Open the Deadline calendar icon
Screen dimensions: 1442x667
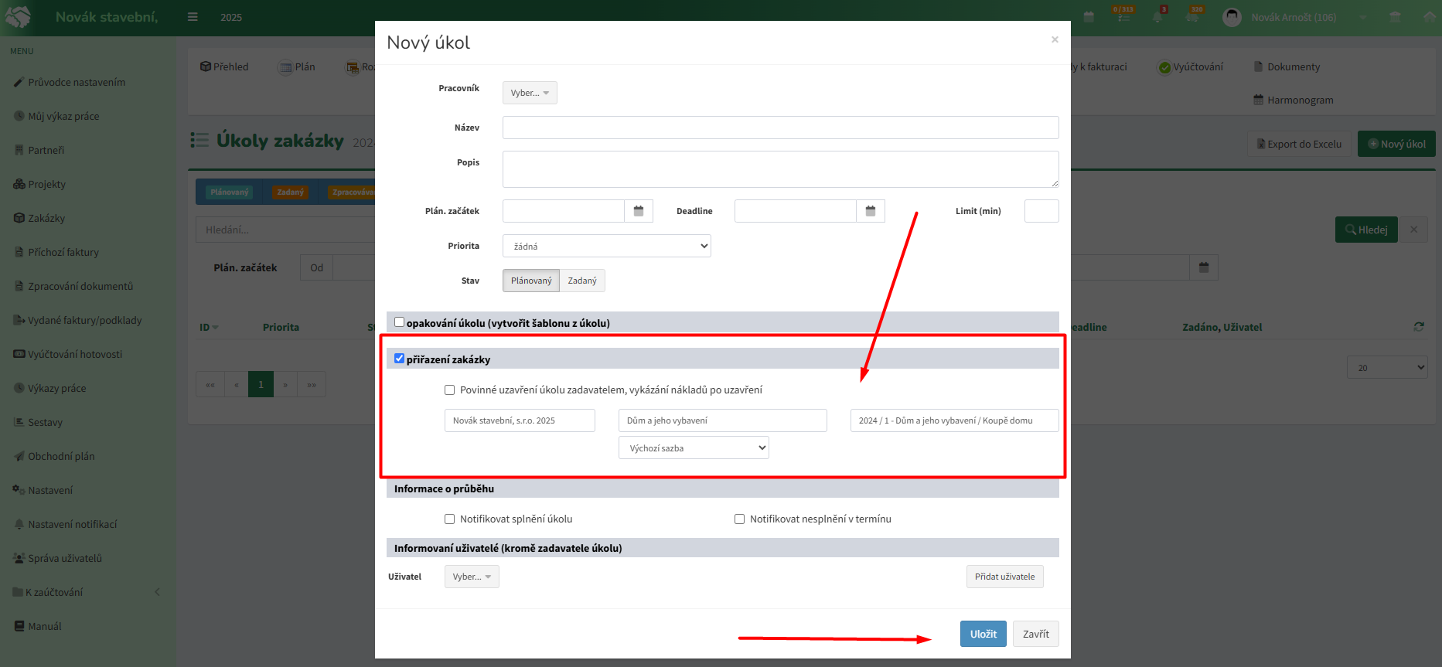[x=871, y=211]
